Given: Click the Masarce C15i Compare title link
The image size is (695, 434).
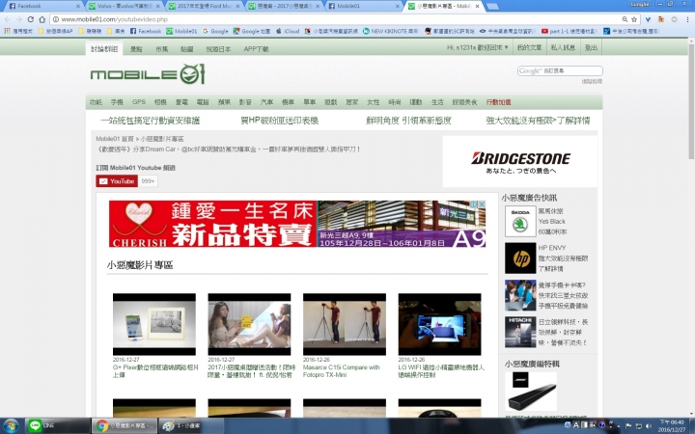Looking at the screenshot, I should point(342,371).
